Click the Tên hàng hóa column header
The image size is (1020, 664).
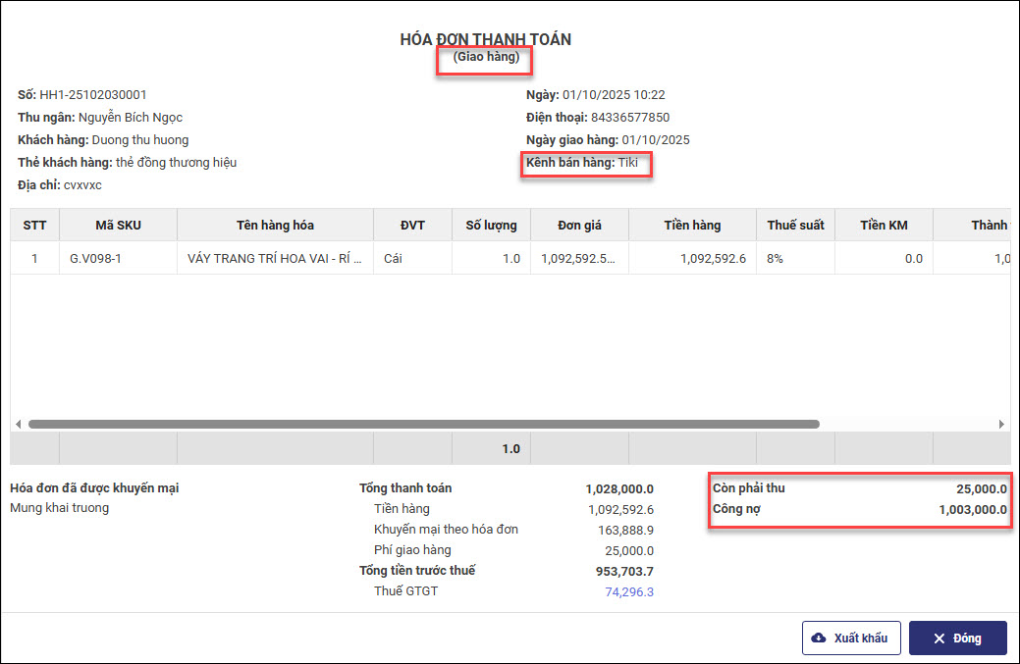pos(275,225)
